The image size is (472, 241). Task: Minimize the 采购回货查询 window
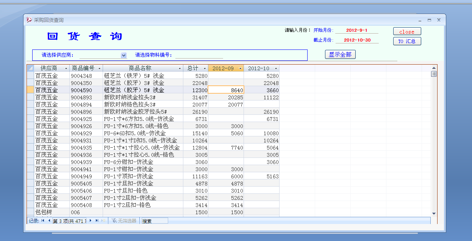[x=420, y=20]
